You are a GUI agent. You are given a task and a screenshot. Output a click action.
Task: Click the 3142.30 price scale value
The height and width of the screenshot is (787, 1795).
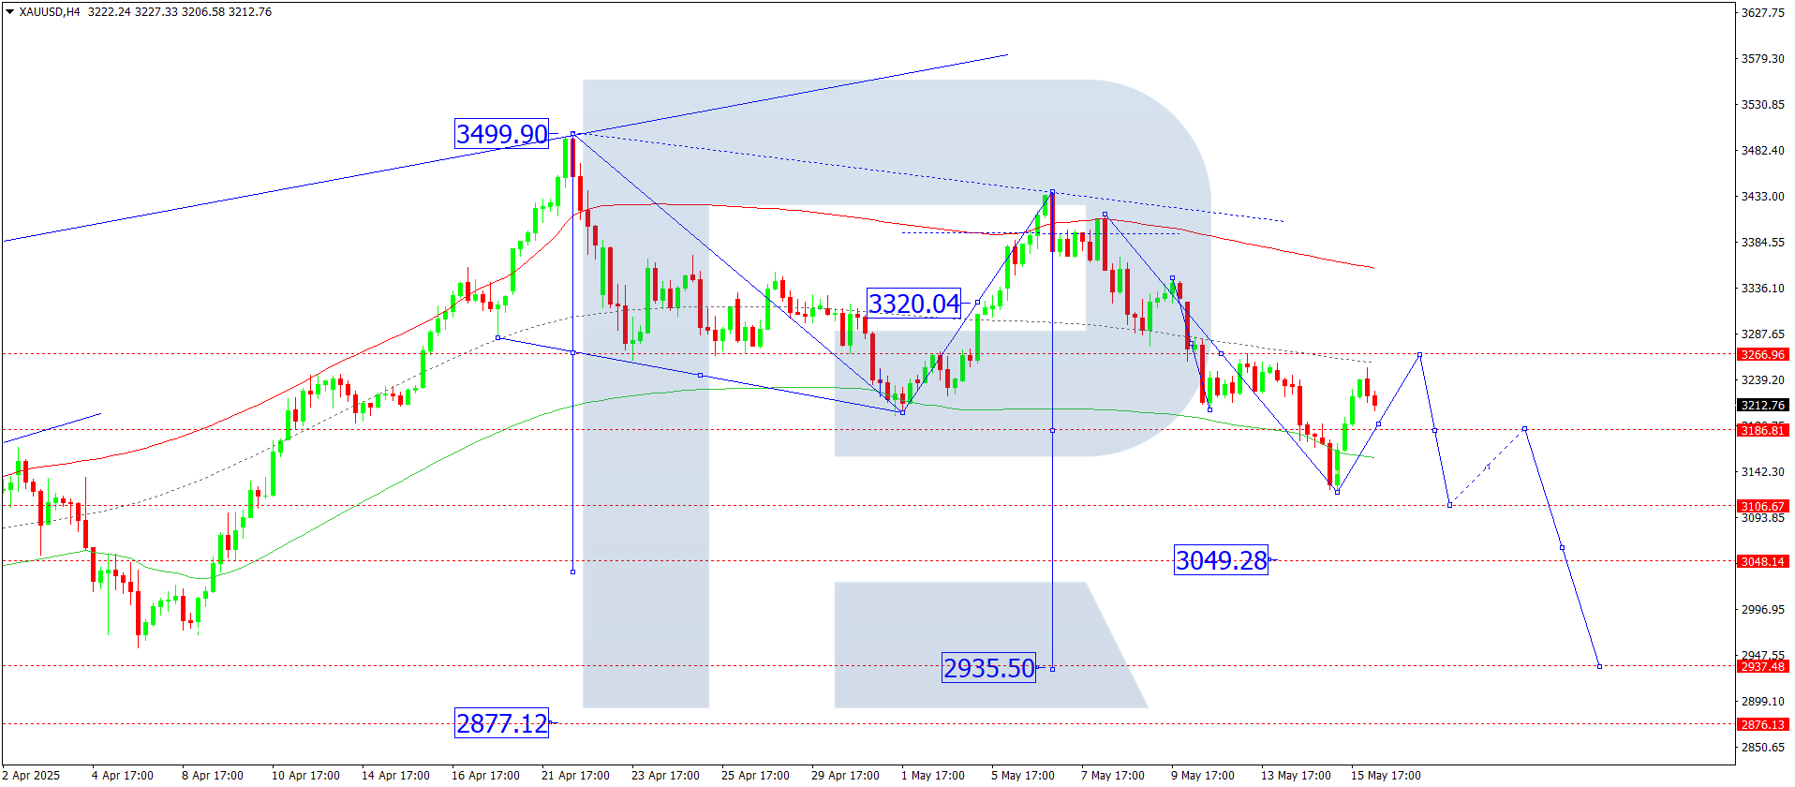(1762, 472)
